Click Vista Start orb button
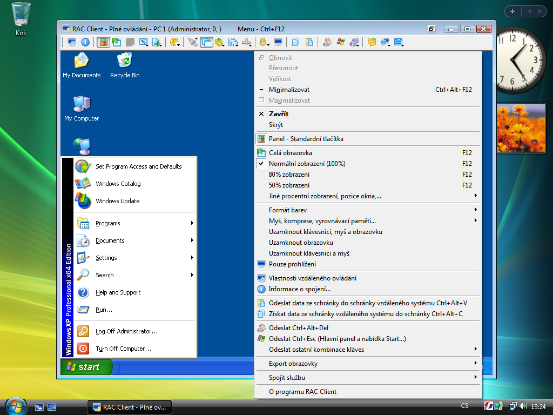The height and width of the screenshot is (415, 553). coord(16,406)
